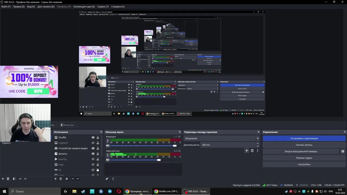This screenshot has height=195, width=347.
Task: Open Док-панели menu
Action: click(46, 6)
